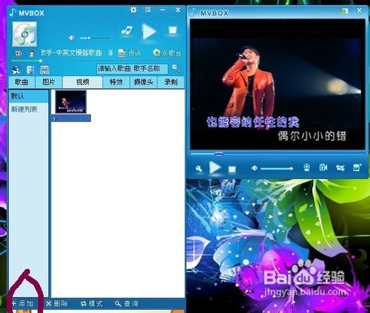370x313 pixels.
Task: Play the video in the preview window
Action: click(215, 168)
